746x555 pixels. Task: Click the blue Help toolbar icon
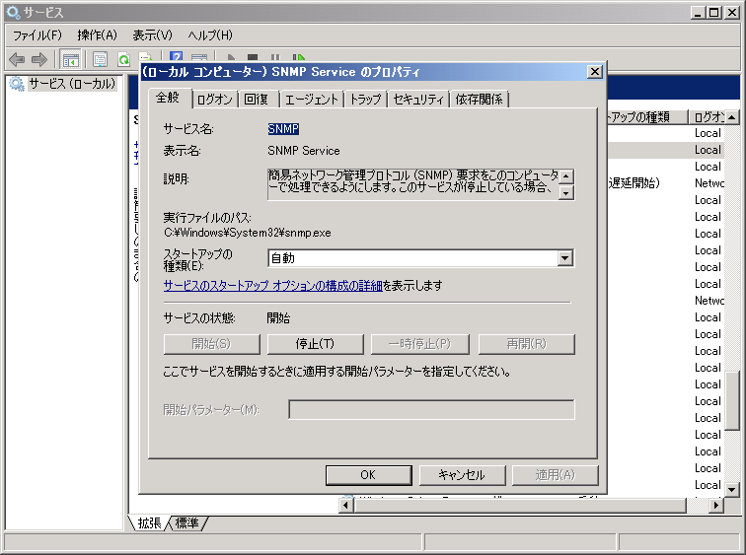coord(176,57)
